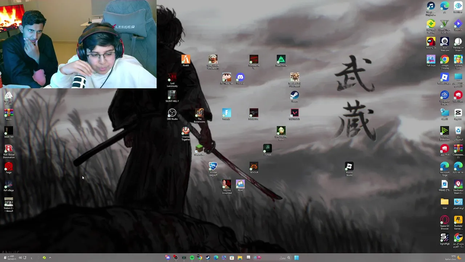Open the PRIME-Z79 document icon
Screen dimensions: 465x262
tap(445, 186)
